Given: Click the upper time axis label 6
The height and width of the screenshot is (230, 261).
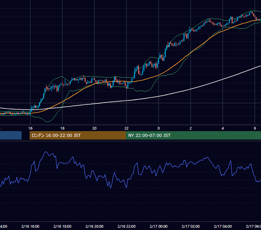Looking at the screenshot, I should (255, 128).
